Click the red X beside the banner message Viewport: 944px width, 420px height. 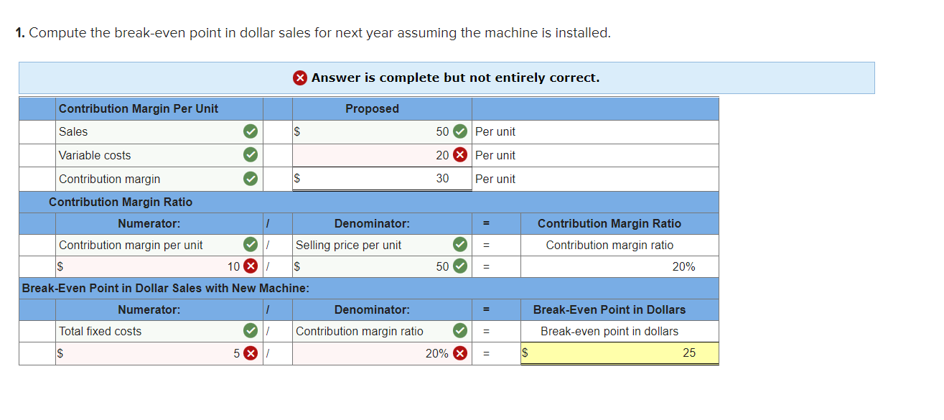point(299,78)
